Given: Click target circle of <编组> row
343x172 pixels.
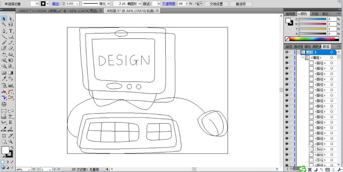Looking at the screenshot, I should [332, 57].
